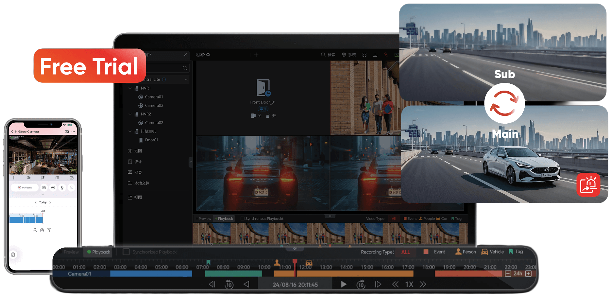Screen dimensions: 611x298
Task: Click 检索 search in laptop toolbar
Action: pos(328,55)
